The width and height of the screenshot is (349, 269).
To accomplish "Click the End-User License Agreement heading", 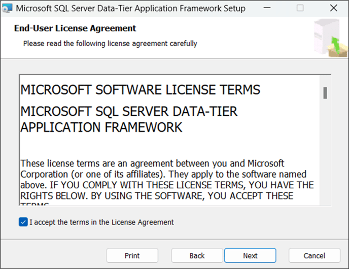I will click(x=75, y=28).
